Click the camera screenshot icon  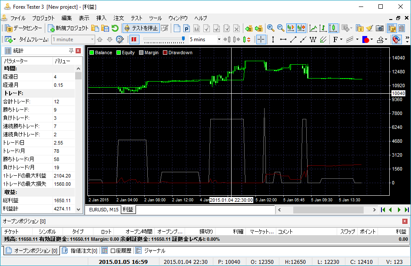[x=380, y=28]
